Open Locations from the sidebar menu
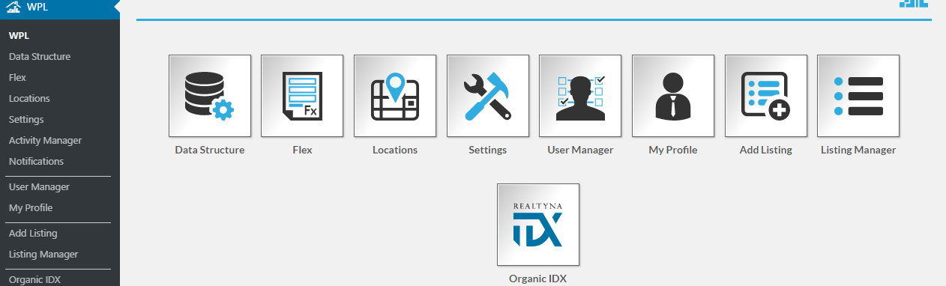946x286 pixels. coord(29,98)
